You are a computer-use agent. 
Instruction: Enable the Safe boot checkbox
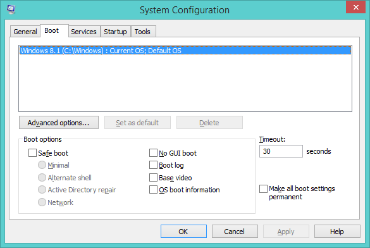click(32, 153)
